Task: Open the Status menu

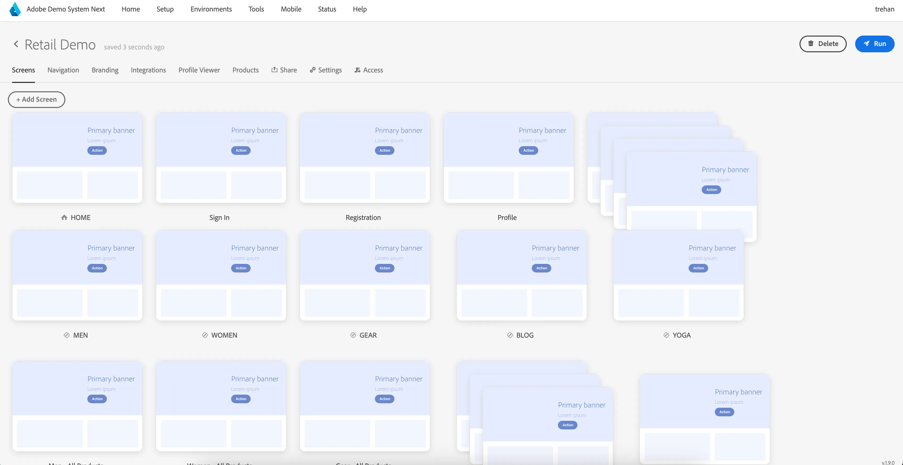Action: pyautogui.click(x=327, y=9)
